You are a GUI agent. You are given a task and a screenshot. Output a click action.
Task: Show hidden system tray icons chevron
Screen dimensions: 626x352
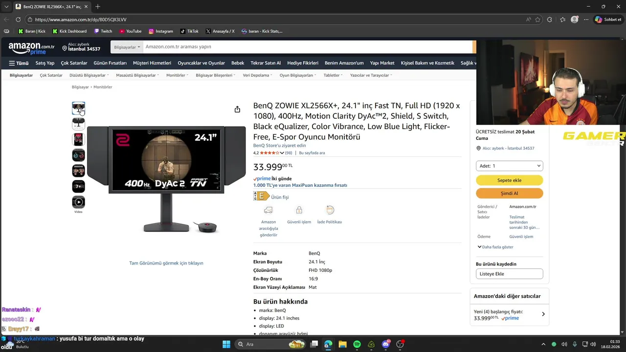(543, 344)
